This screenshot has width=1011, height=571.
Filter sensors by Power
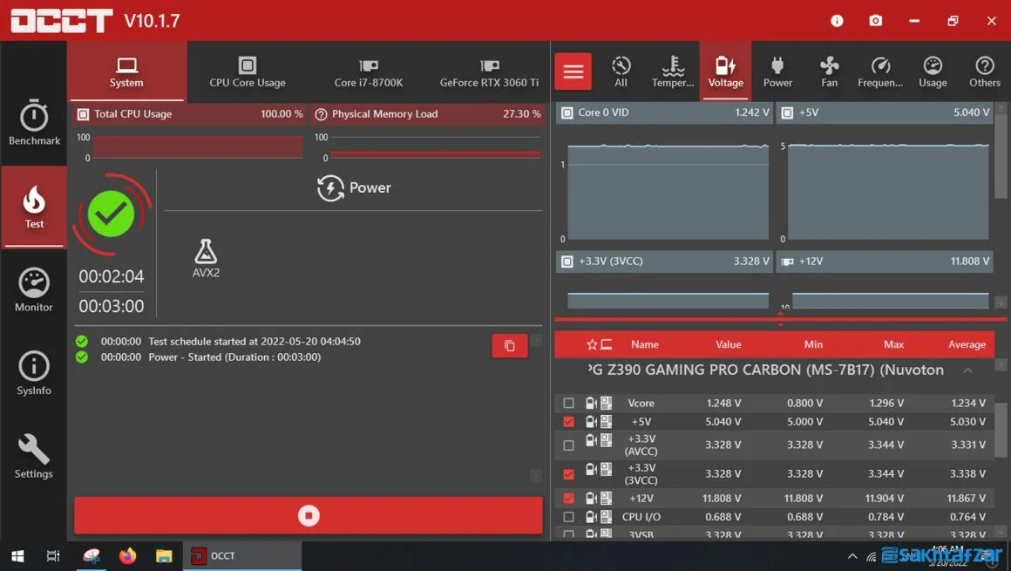coord(777,71)
